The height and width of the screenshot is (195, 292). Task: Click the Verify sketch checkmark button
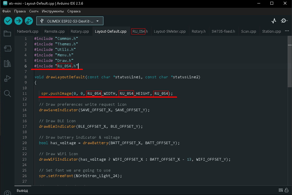[8, 21]
